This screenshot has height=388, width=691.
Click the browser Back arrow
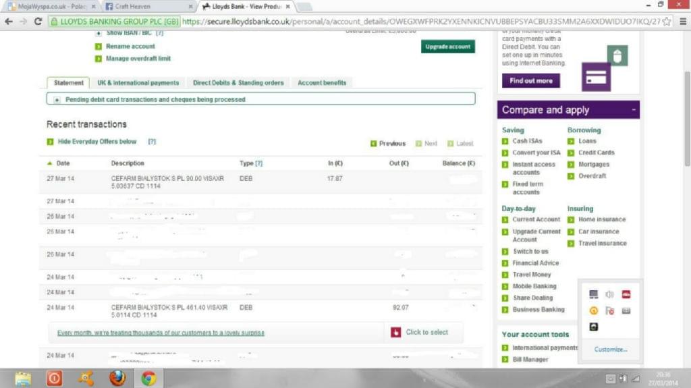click(8, 21)
